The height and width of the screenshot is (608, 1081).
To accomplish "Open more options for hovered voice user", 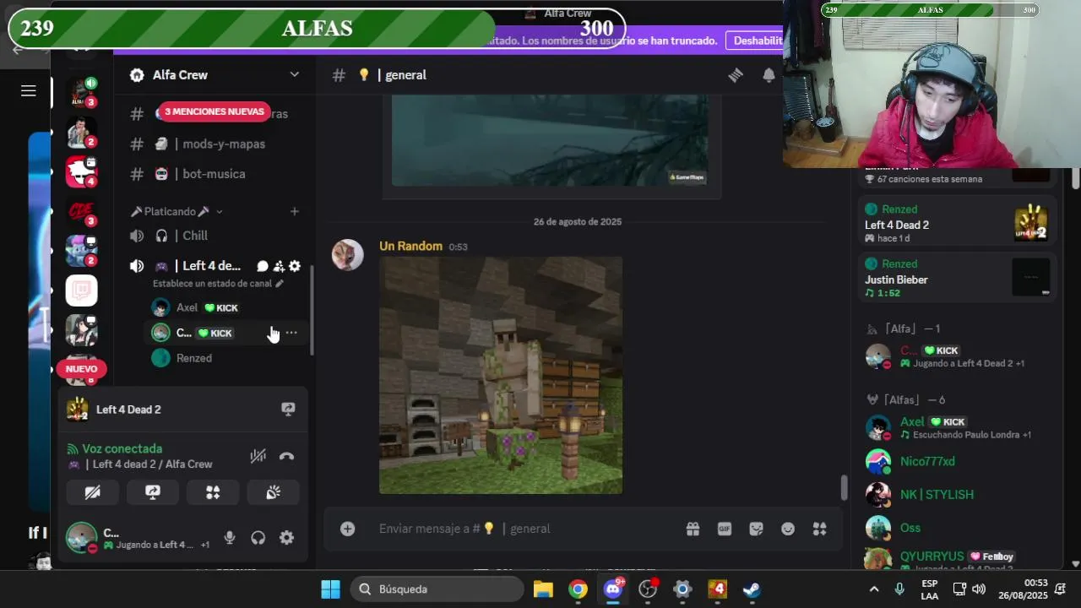I will point(291,333).
